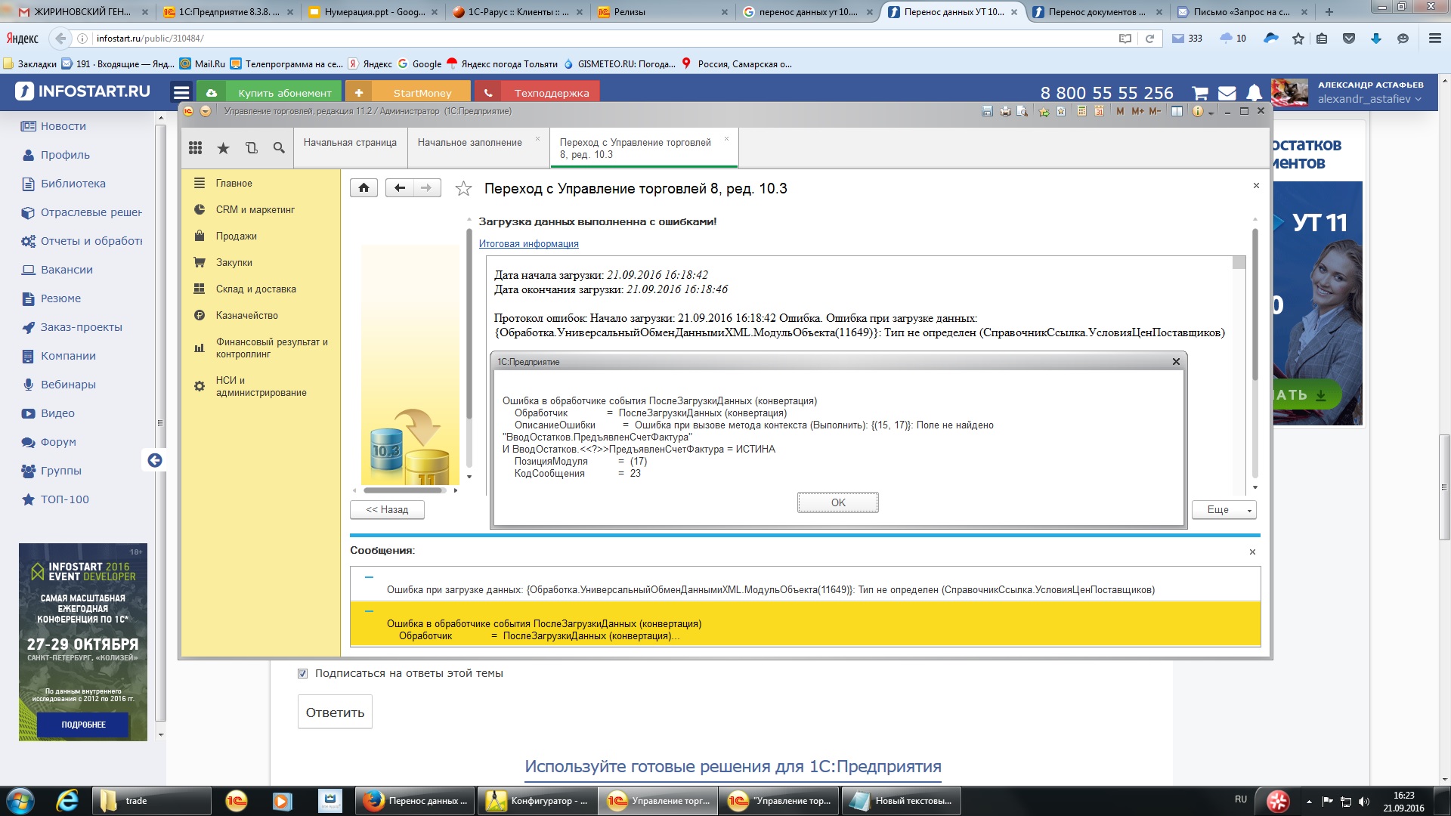Open the browser main menu hamburger
Screen dimensions: 1451x816
click(1434, 39)
